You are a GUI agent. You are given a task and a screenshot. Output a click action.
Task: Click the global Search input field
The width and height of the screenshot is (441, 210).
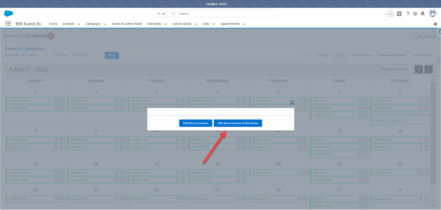(x=225, y=14)
